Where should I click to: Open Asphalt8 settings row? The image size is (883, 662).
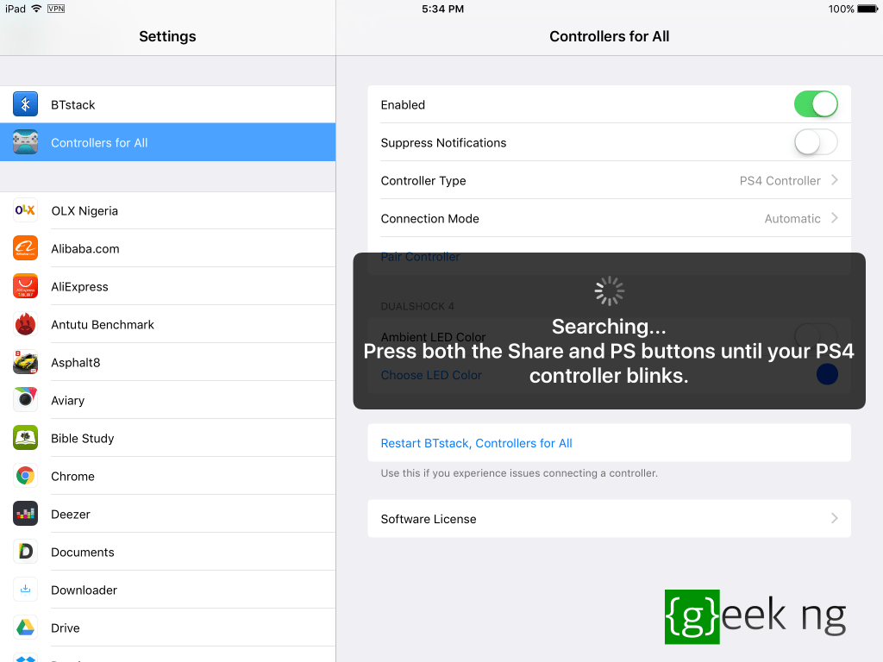point(168,362)
